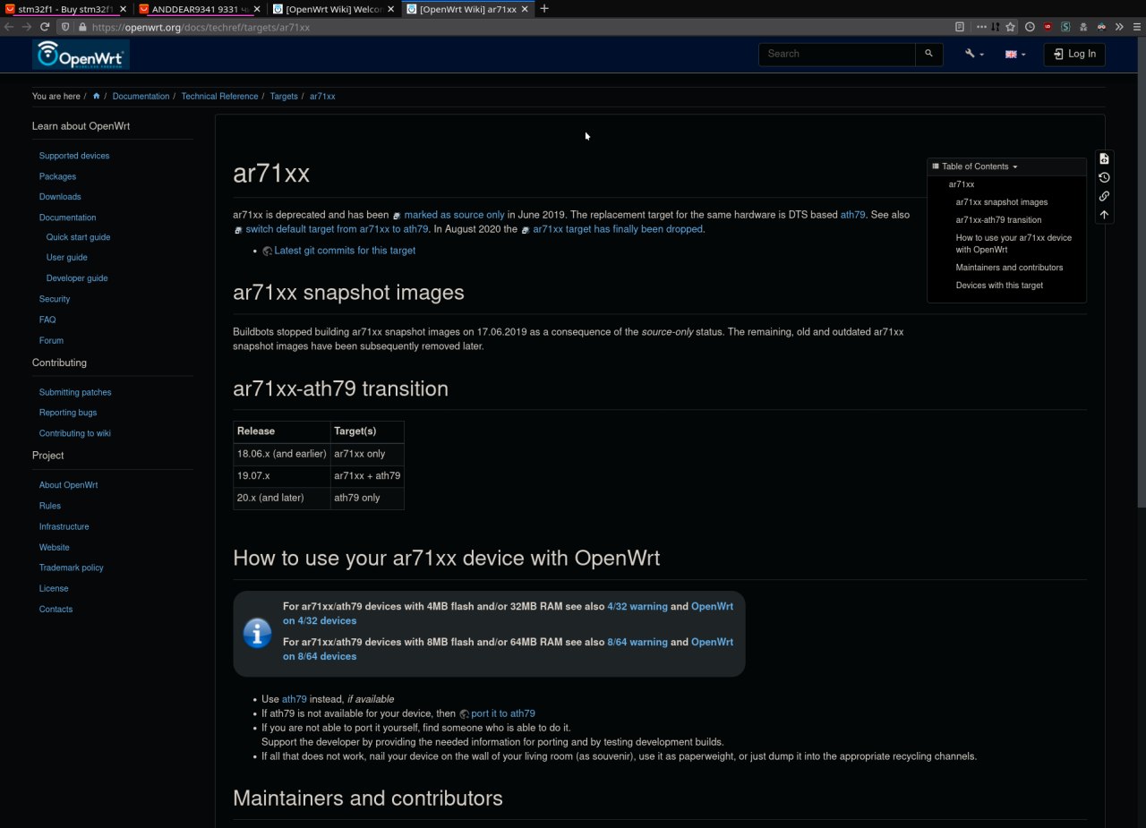The image size is (1146, 828).
Task: Open '4/32 warning' link in info box
Action: point(637,606)
